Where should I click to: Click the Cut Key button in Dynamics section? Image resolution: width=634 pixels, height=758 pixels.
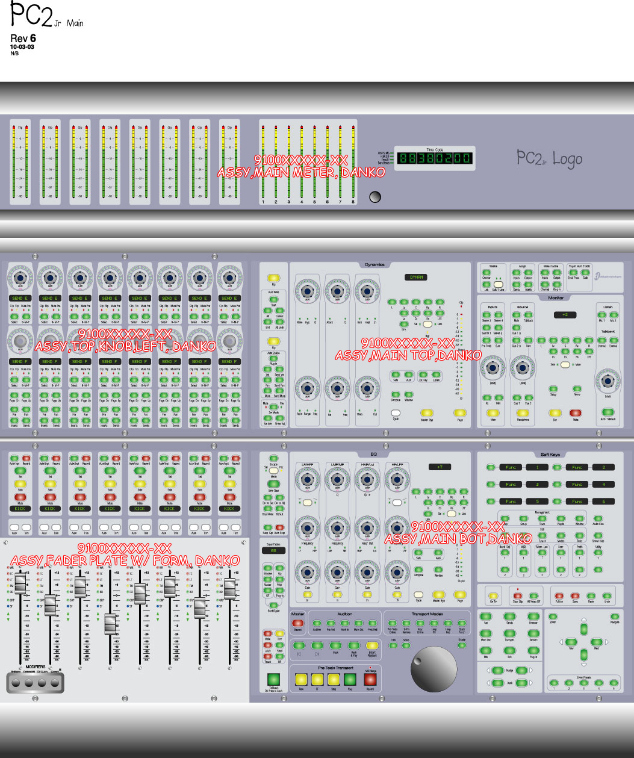pyautogui.click(x=423, y=374)
